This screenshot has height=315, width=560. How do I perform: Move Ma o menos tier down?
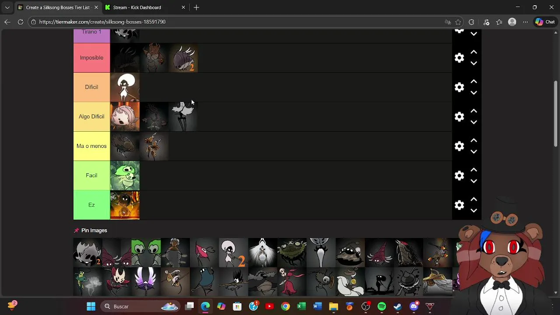pyautogui.click(x=473, y=152)
